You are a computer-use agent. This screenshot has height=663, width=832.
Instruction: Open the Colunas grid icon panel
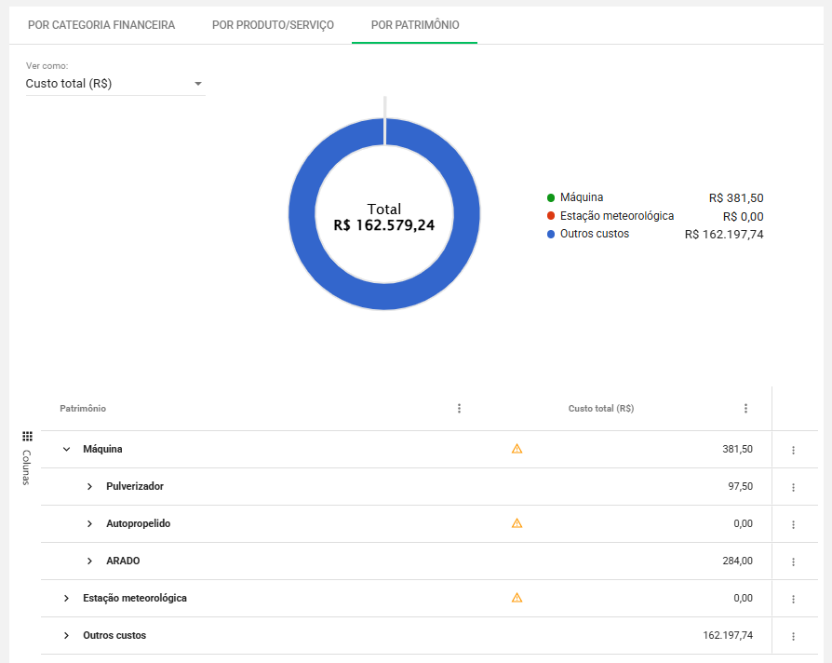[x=27, y=437]
